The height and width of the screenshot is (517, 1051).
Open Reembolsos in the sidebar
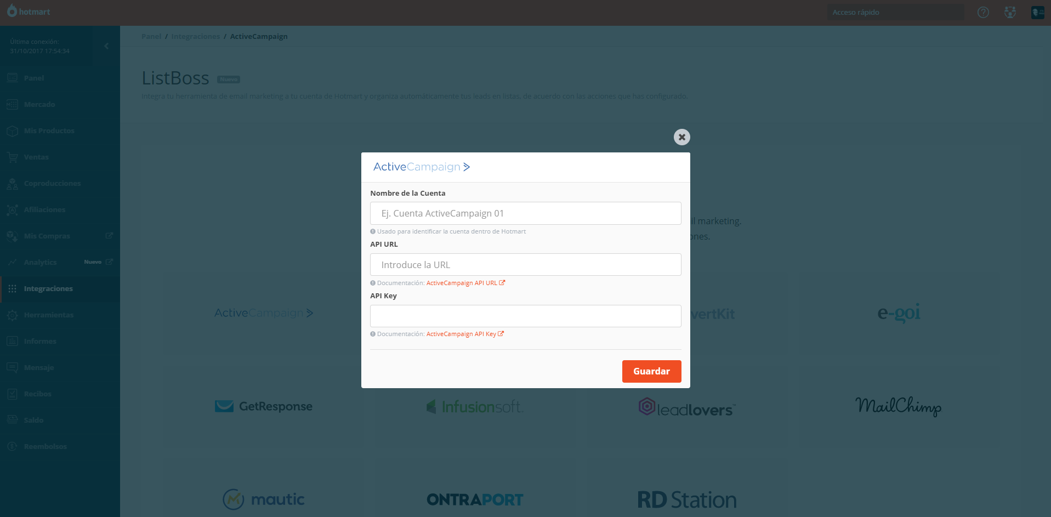pos(60,446)
